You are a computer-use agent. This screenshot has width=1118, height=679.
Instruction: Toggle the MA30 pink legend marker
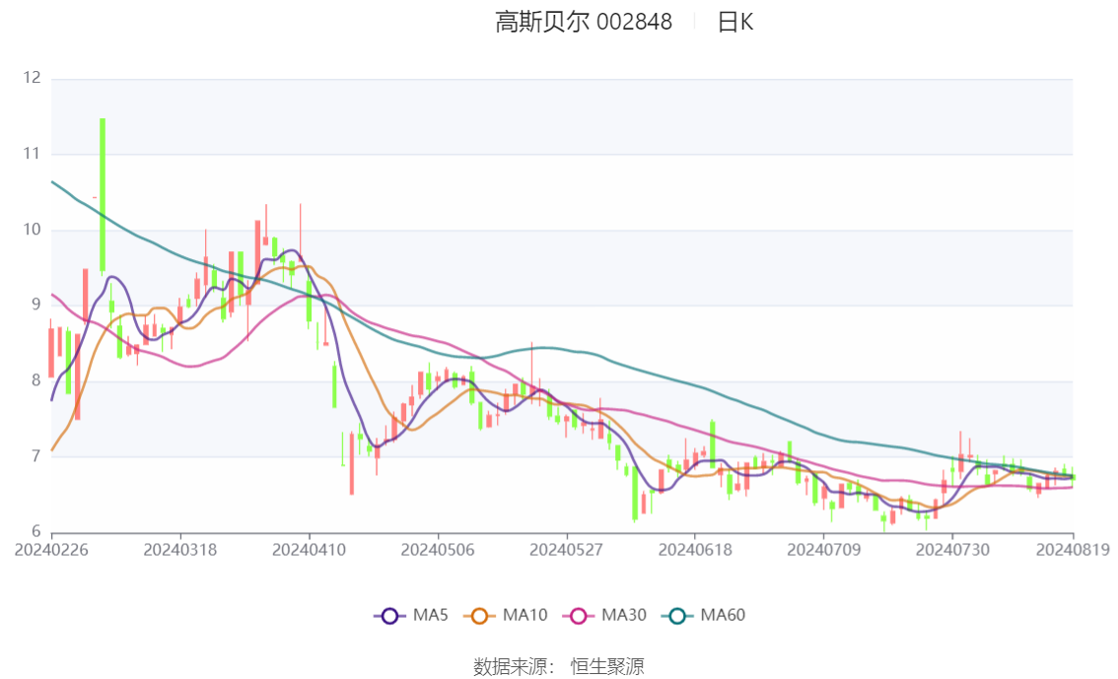[x=579, y=616]
